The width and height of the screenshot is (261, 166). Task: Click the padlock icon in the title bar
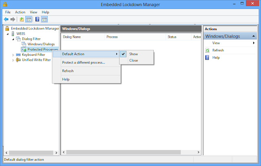coord(5,4)
